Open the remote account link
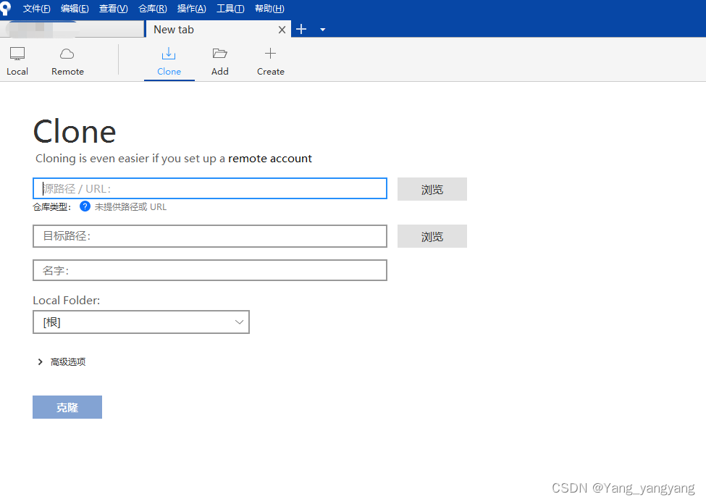The height and width of the screenshot is (502, 706). click(x=269, y=158)
